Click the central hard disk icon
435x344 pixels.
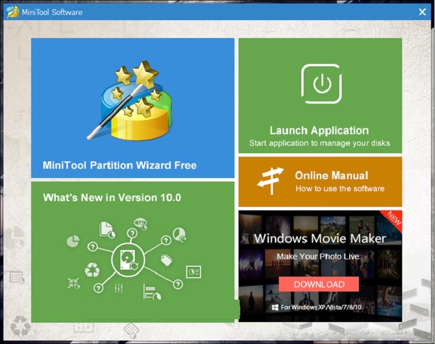127,260
